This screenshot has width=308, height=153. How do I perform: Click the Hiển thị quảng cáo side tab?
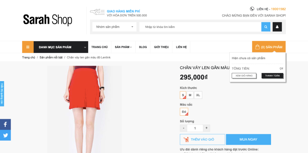point(2,94)
